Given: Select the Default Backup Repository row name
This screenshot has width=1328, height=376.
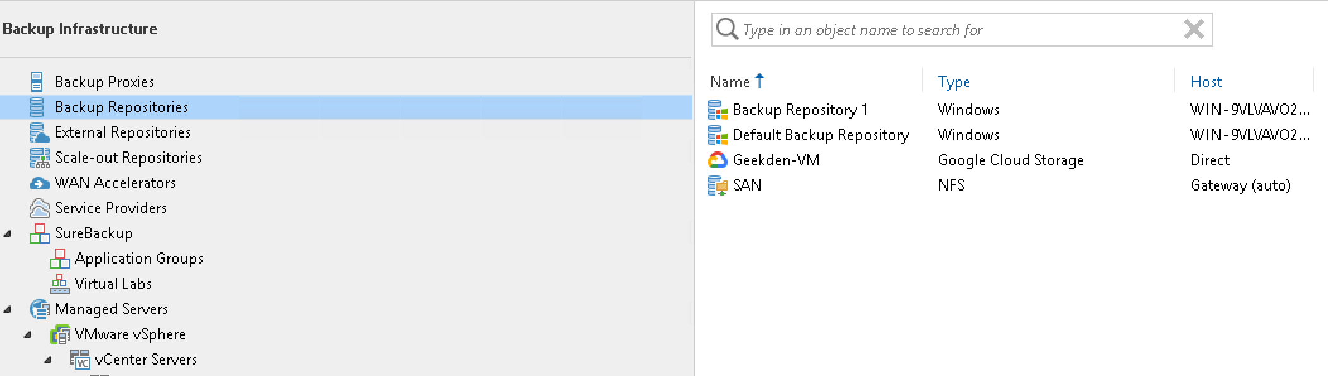Looking at the screenshot, I should point(821,135).
